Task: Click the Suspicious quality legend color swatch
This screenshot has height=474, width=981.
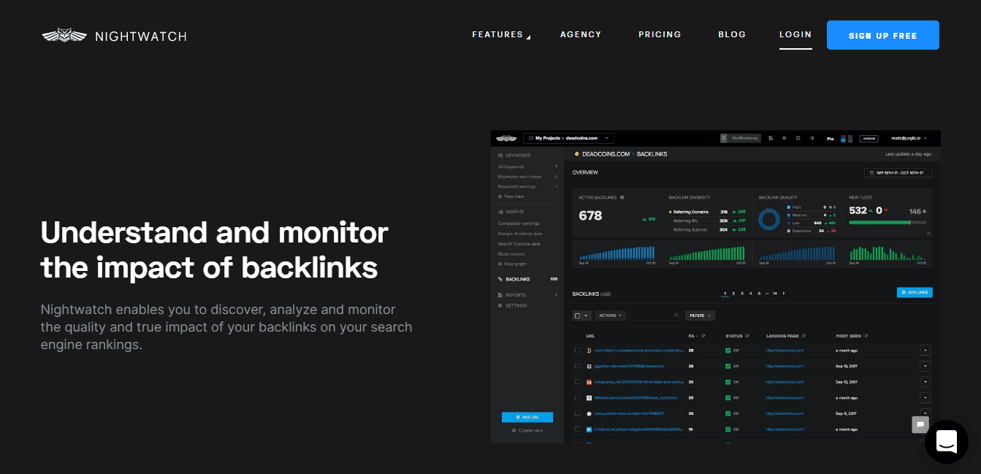Action: tap(790, 231)
